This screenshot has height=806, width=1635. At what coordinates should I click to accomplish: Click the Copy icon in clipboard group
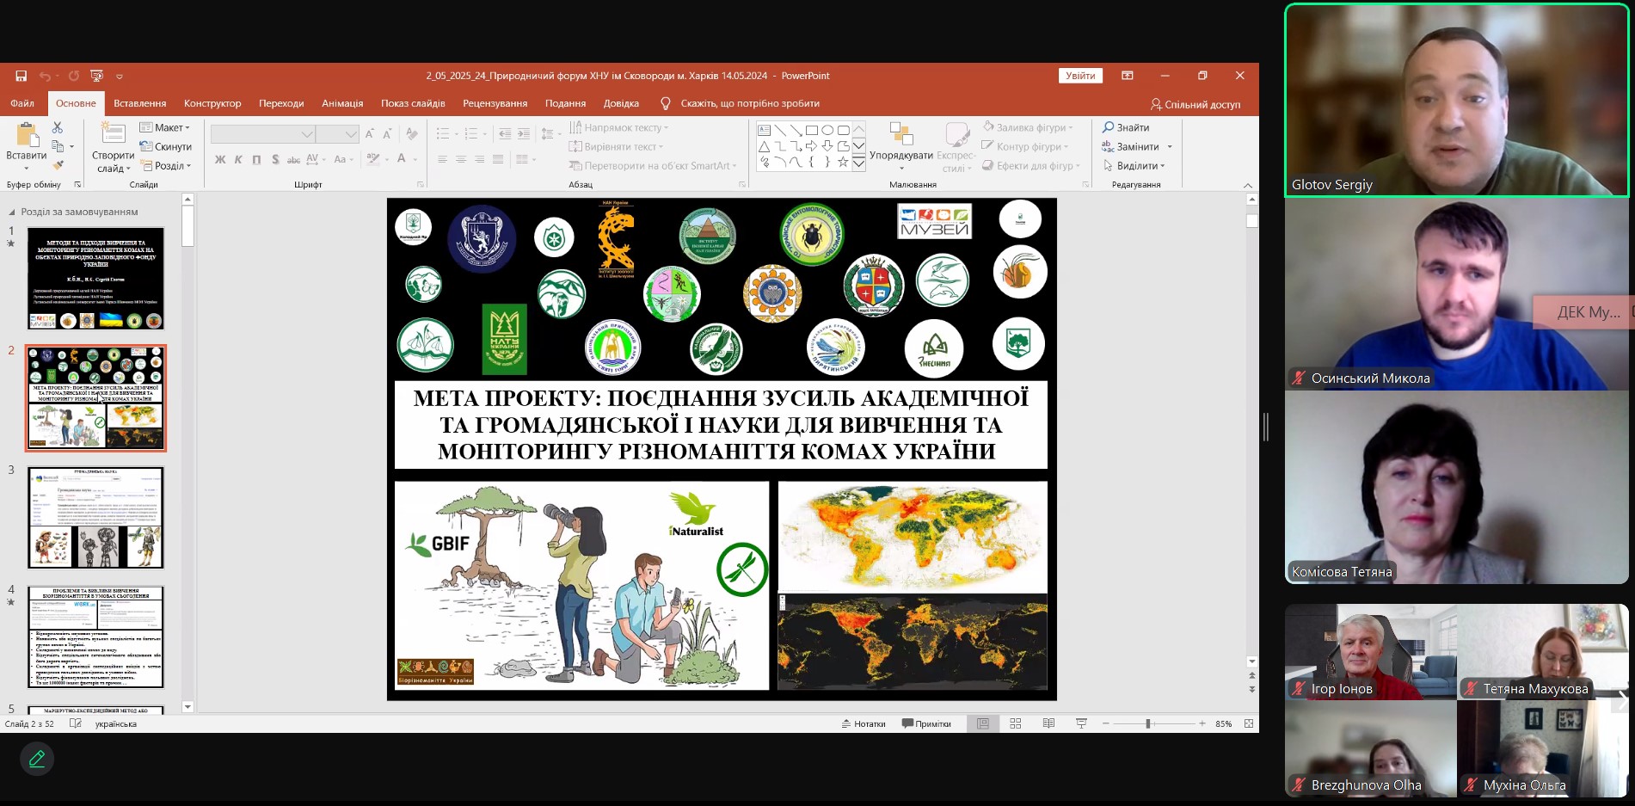58,146
